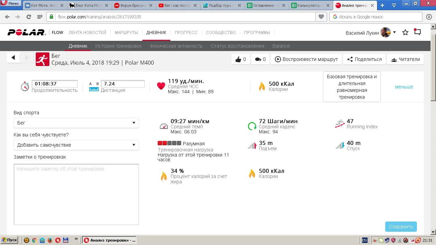Click the stopwatch duration icon
The height and width of the screenshot is (245, 436).
click(x=25, y=86)
